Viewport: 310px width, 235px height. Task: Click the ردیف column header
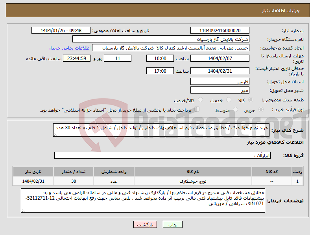point(297,172)
